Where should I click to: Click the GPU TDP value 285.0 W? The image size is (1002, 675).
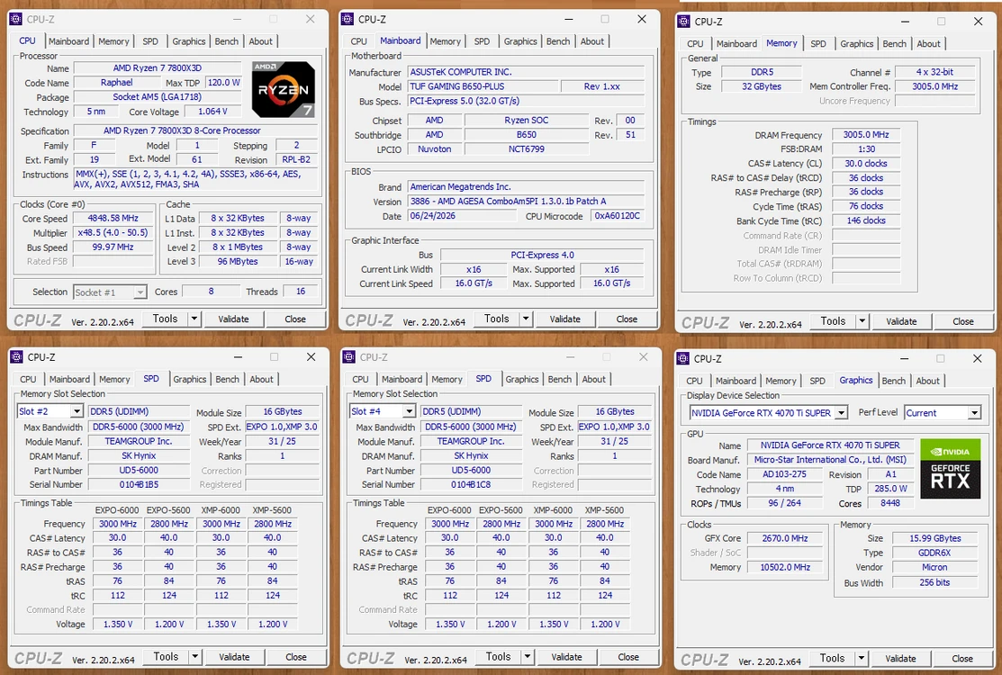tap(890, 489)
